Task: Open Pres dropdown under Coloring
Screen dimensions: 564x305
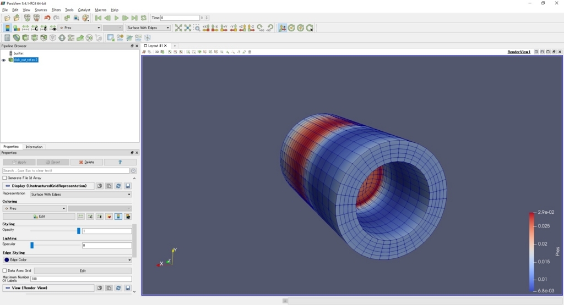Action: coord(35,208)
